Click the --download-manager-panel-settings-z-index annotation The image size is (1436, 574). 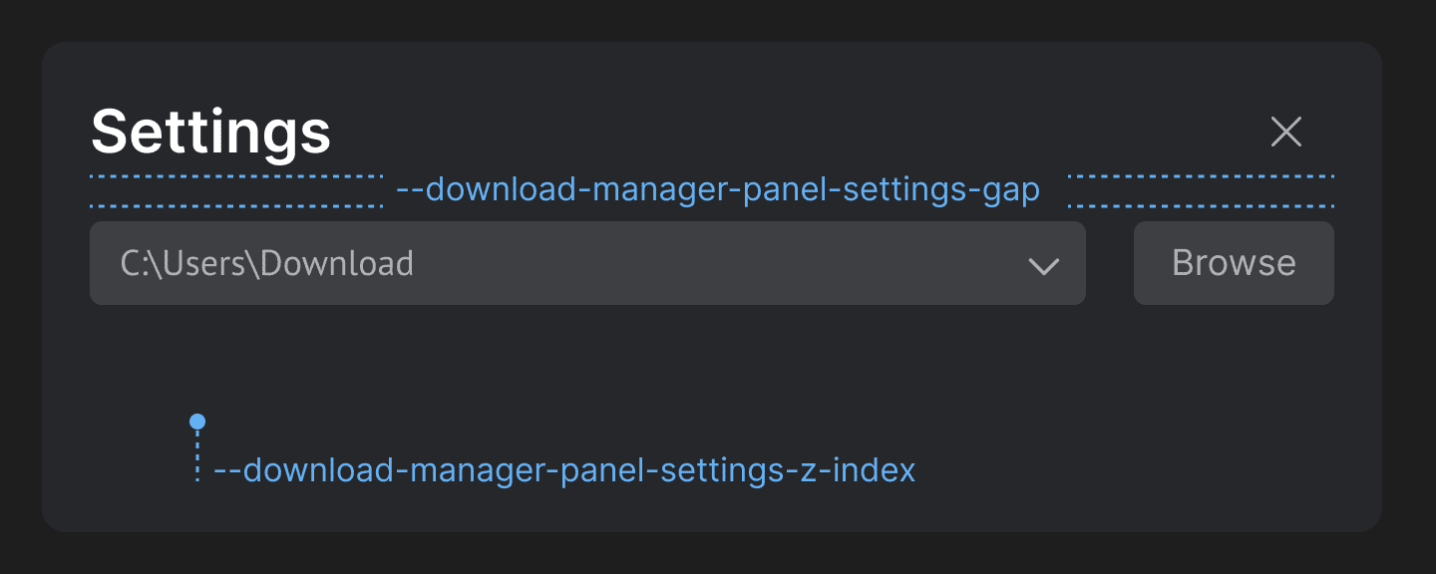[564, 470]
